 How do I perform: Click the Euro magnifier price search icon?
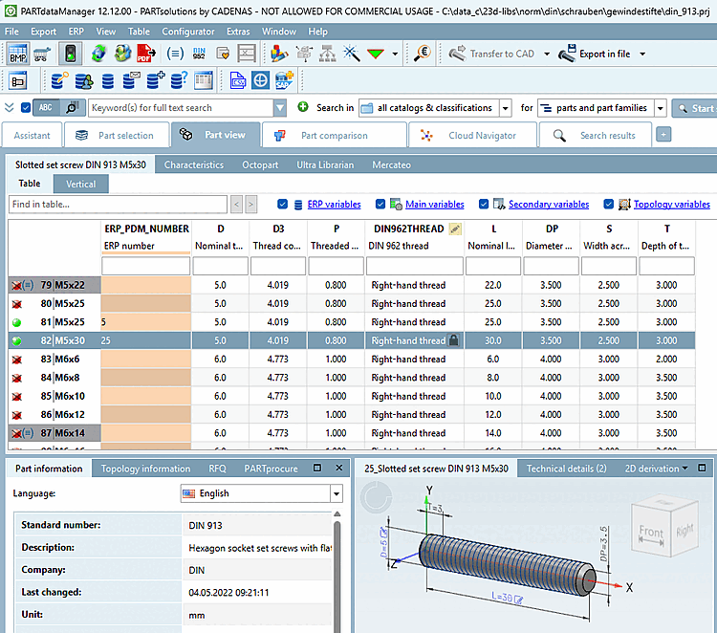point(422,54)
